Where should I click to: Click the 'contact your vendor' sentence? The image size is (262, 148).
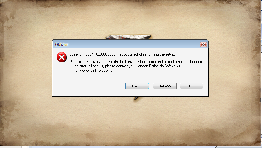(125, 66)
